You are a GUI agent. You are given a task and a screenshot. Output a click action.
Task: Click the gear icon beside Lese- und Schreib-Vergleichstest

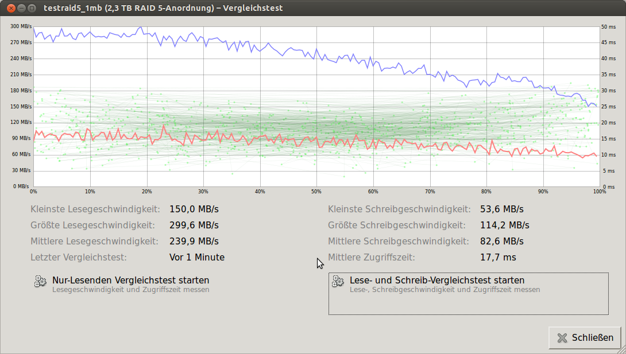point(338,281)
